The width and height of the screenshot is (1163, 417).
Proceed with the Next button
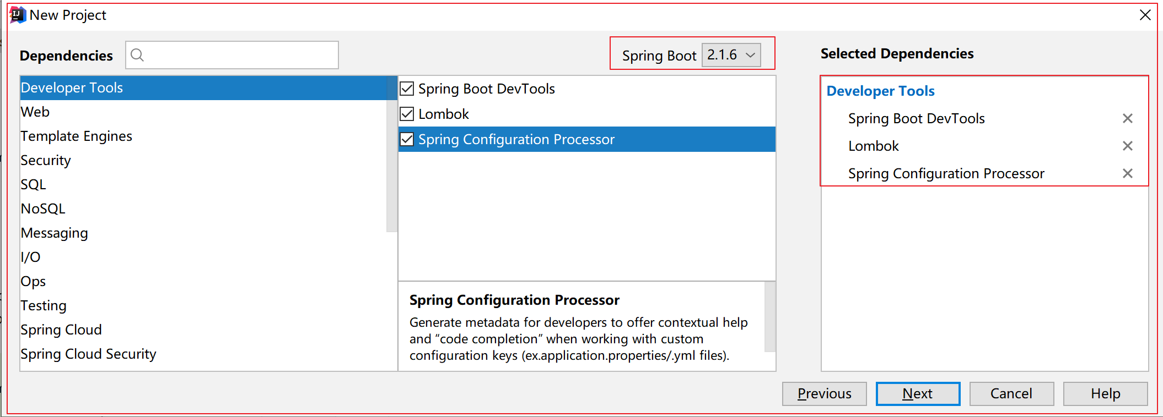point(918,394)
